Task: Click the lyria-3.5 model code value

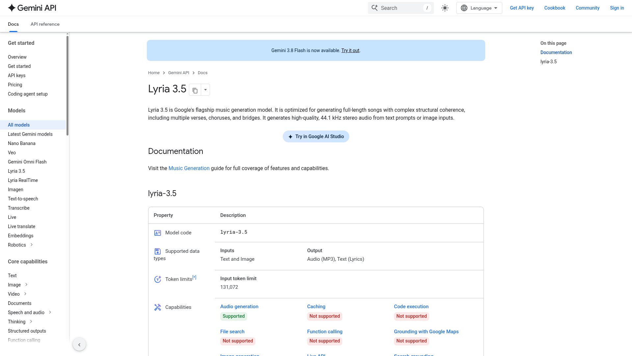Action: [234, 232]
